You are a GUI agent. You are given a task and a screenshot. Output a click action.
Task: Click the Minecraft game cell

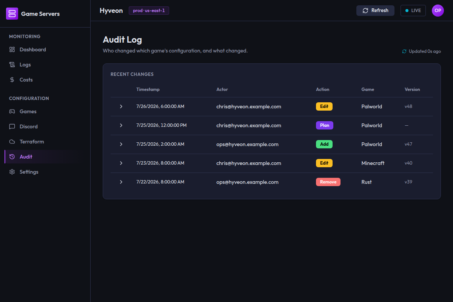click(x=373, y=163)
